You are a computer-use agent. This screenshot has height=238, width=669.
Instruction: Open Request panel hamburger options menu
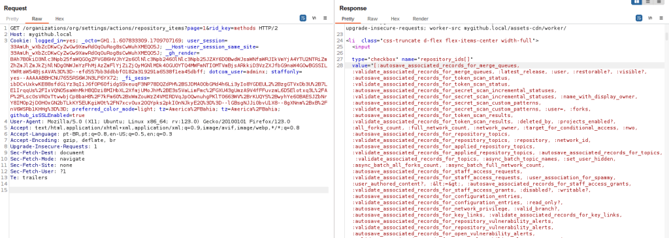(325, 18)
